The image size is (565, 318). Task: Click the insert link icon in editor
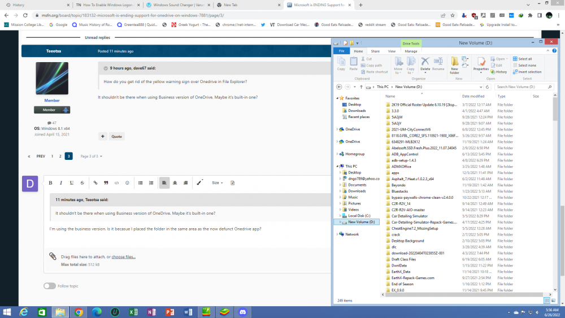click(x=95, y=183)
